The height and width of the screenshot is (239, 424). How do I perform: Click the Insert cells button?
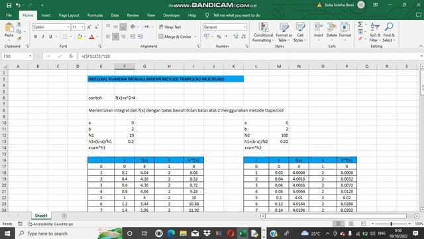click(319, 33)
